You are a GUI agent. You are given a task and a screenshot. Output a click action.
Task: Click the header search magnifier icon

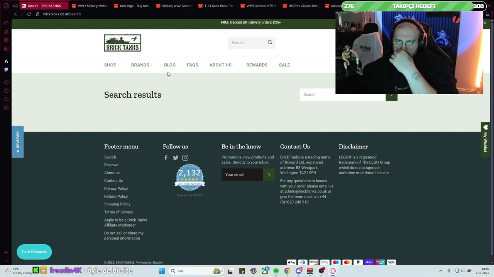click(x=270, y=42)
